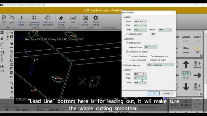Toggle Closed graphs only checkbox

click(124, 65)
